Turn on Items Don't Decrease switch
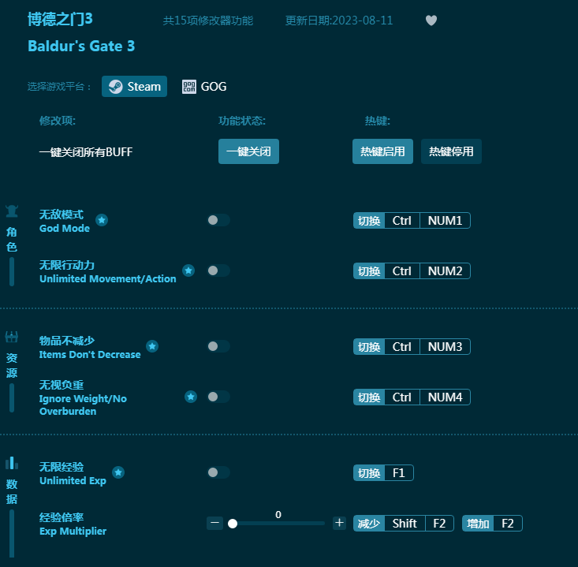Viewport: 578px width, 567px height. tap(218, 346)
